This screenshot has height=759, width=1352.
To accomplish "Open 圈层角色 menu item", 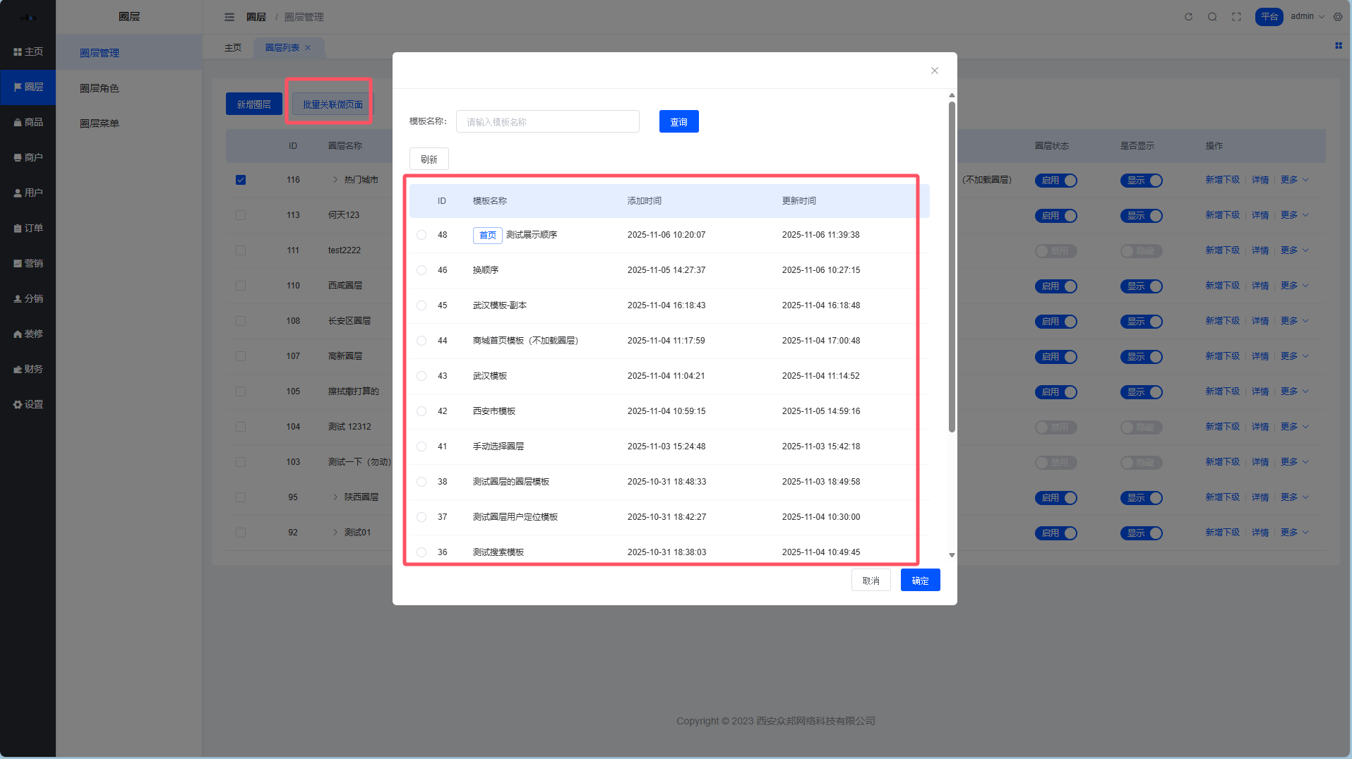I will point(100,88).
